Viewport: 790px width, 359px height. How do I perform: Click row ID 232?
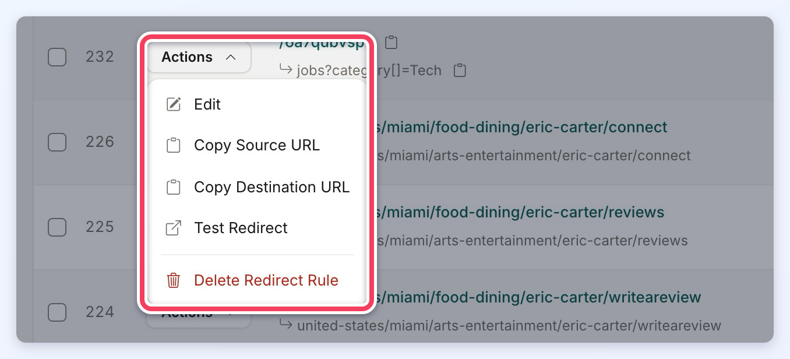pos(100,57)
